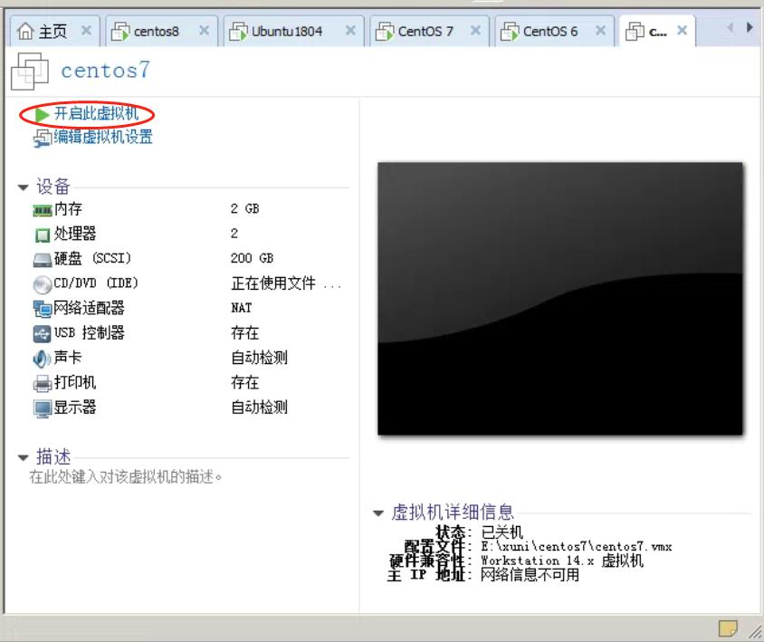
Task: Click the CD/DVD (IDE) device label
Action: pos(96,283)
